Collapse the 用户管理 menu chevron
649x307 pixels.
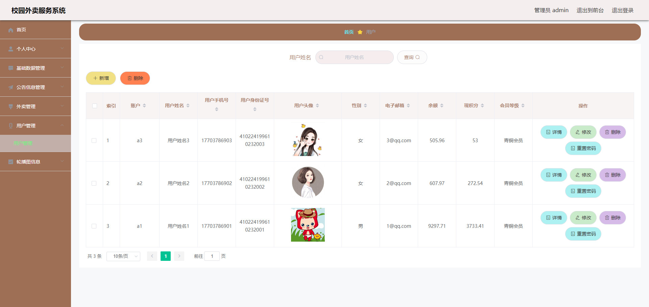click(x=62, y=125)
